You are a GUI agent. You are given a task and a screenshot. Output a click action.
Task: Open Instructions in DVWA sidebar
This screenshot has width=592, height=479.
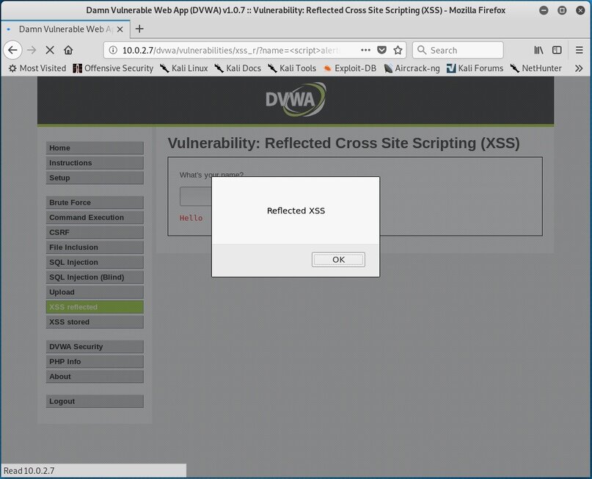coord(95,163)
